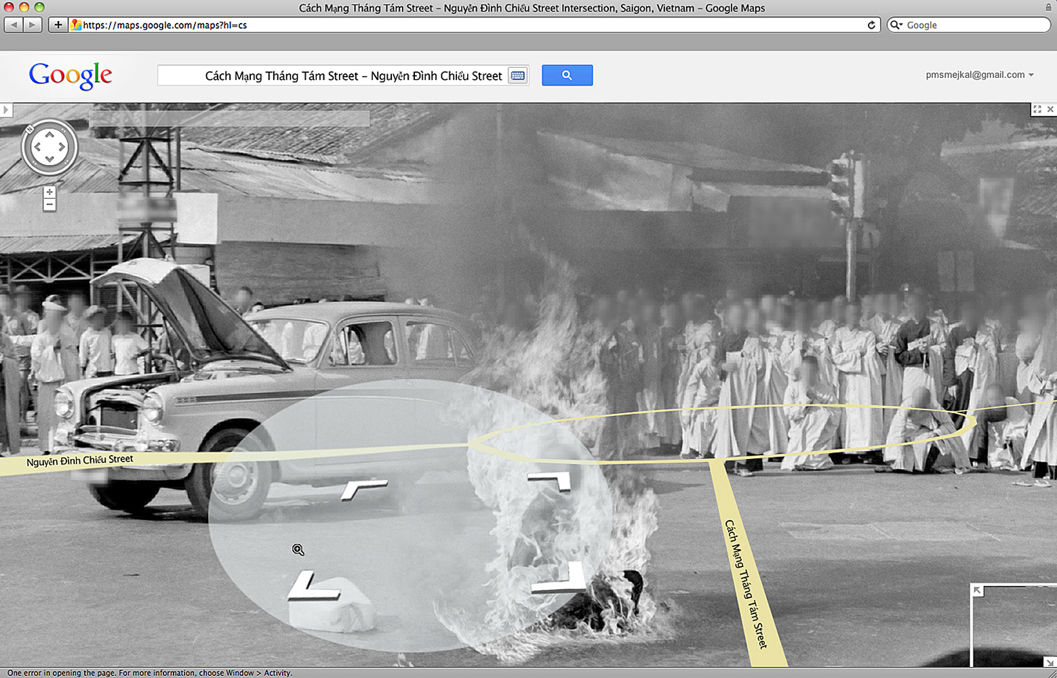The width and height of the screenshot is (1057, 678).
Task: Click the status bar error message
Action: coord(150,673)
